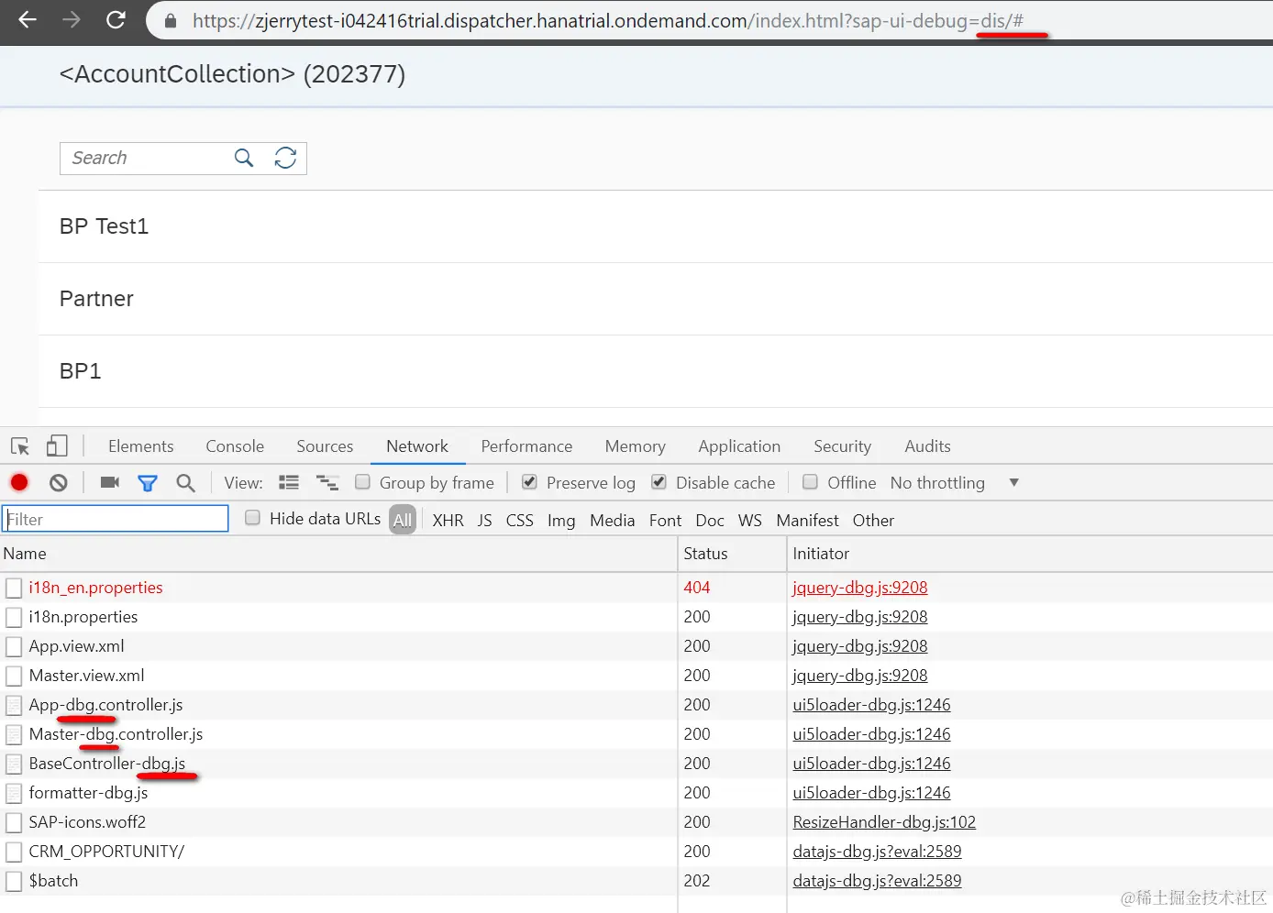The height and width of the screenshot is (913, 1273).
Task: Click the capture screenshots camera icon
Action: (110, 482)
